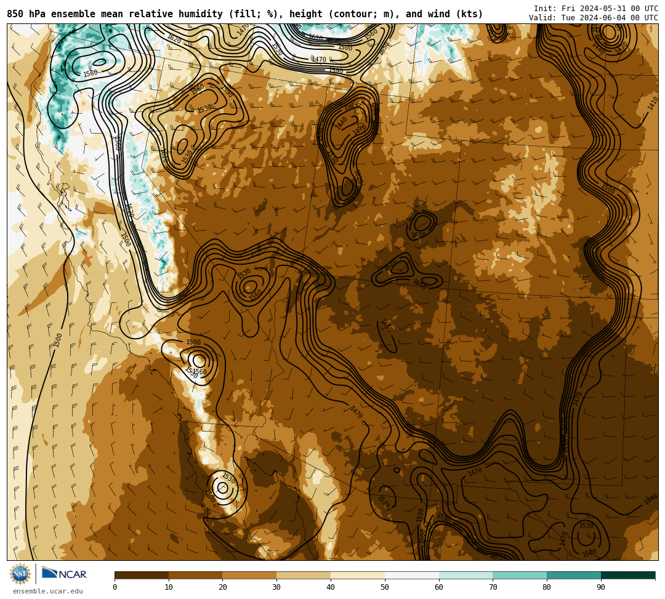This screenshot has width=665, height=599.
Task: Click the 1410 contour label on the map
Action: [x=653, y=103]
